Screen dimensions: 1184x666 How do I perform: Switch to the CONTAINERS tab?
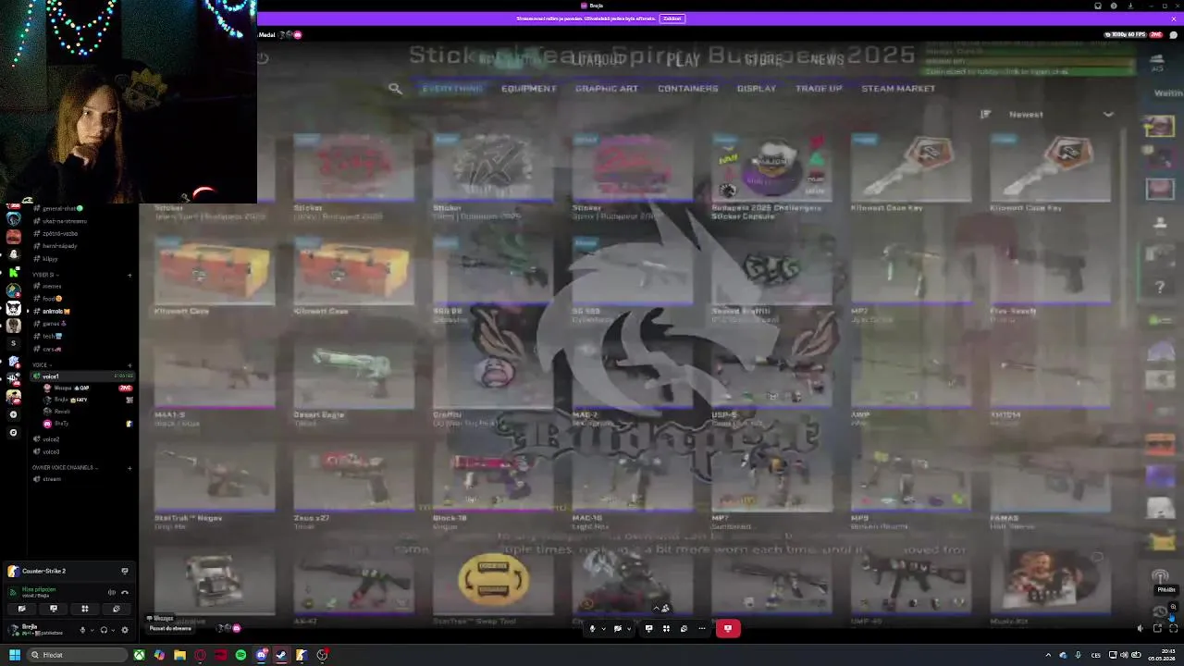click(687, 89)
